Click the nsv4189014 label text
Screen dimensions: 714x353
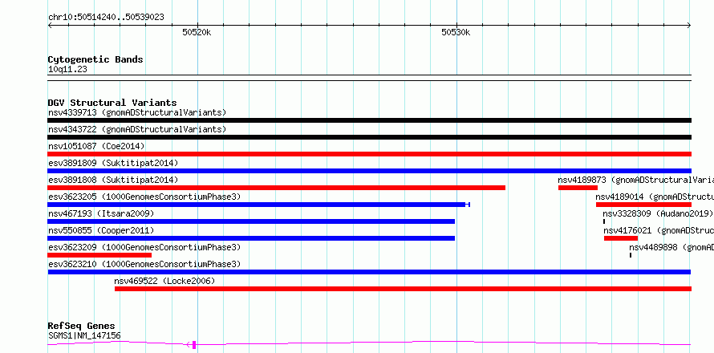pyautogui.click(x=655, y=197)
